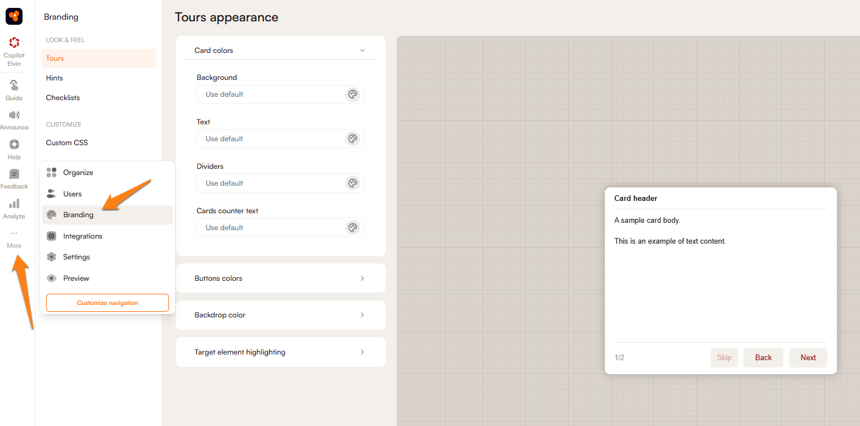Screen dimensions: 860x426
Task: Open Dividers color palette picker
Action: pyautogui.click(x=353, y=183)
